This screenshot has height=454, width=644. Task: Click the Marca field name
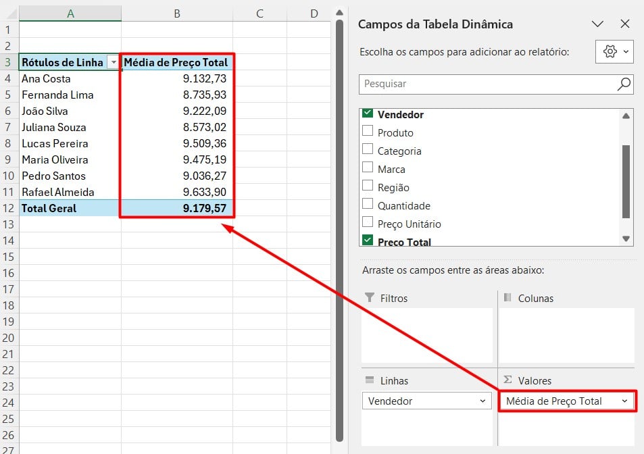tap(391, 170)
